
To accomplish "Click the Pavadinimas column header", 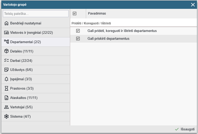I will 97,14.
